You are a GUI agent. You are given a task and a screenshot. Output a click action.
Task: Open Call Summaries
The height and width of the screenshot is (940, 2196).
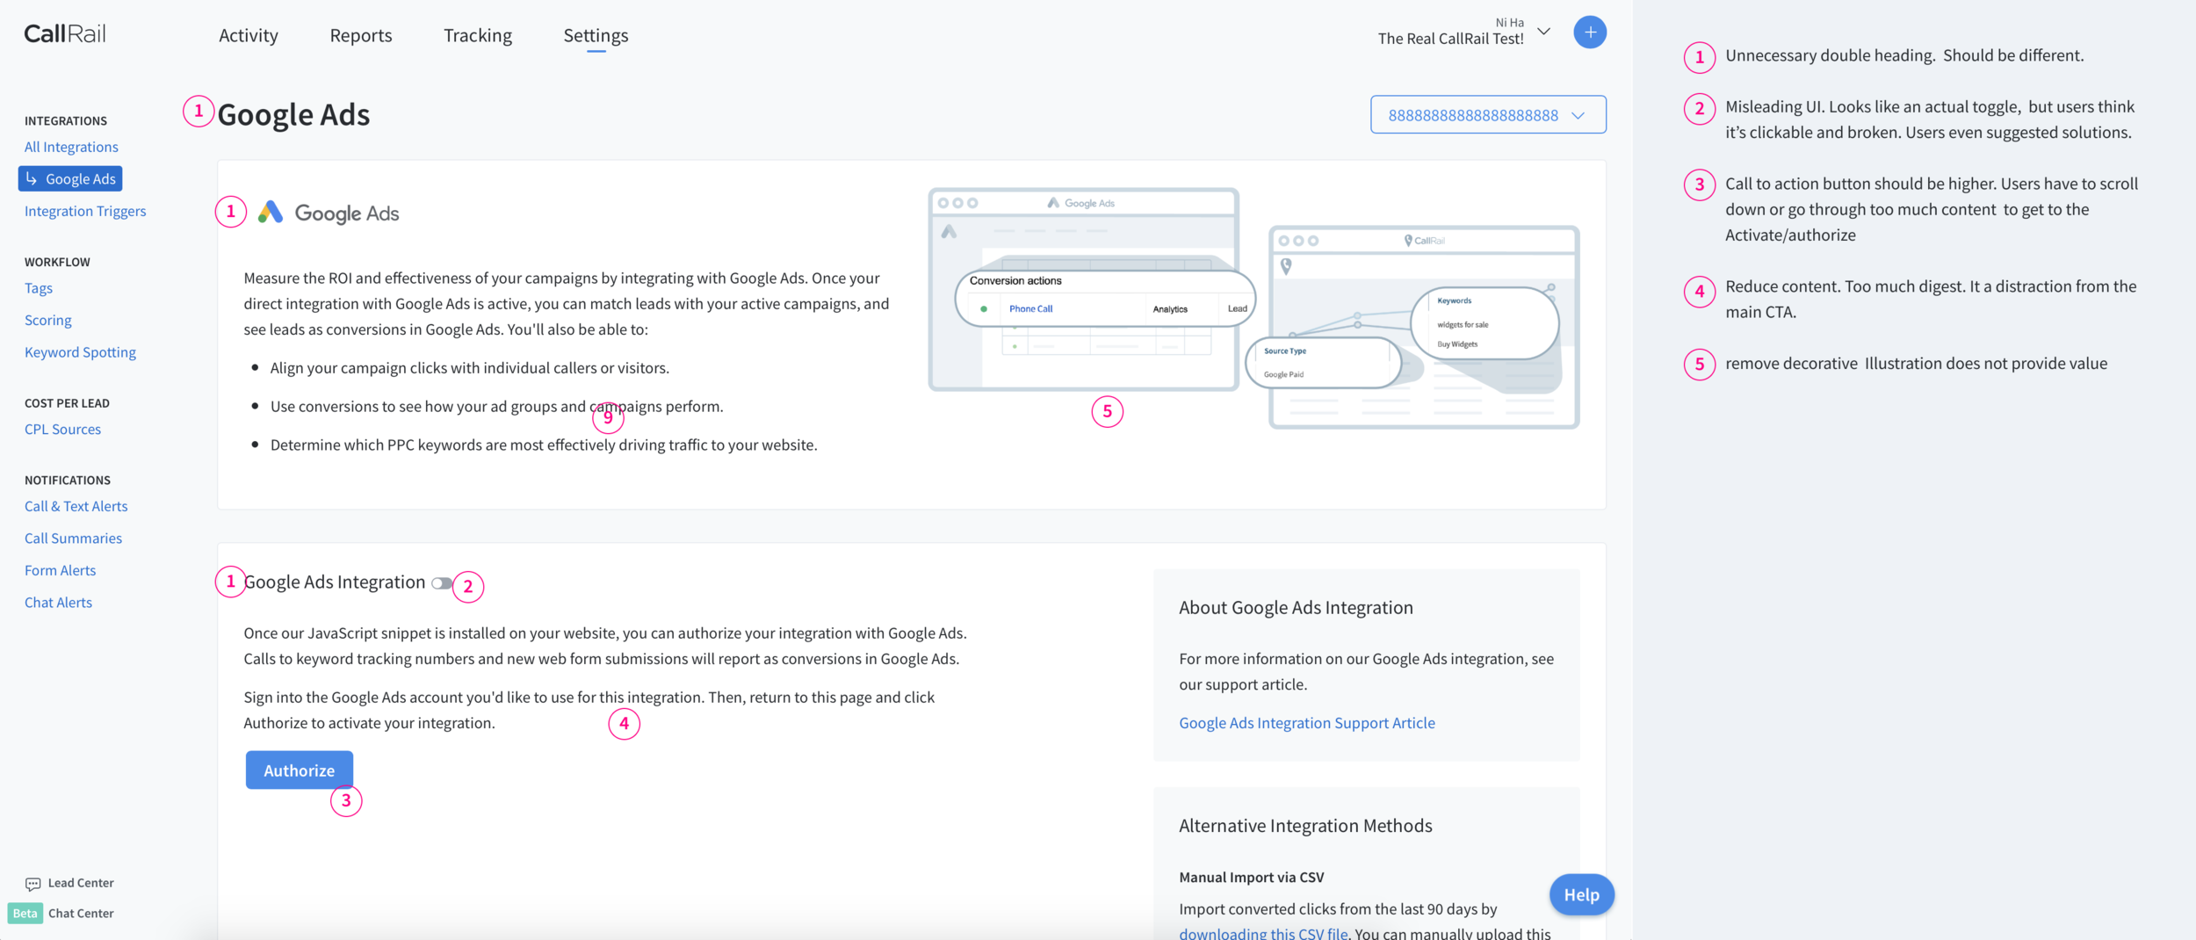(x=73, y=539)
